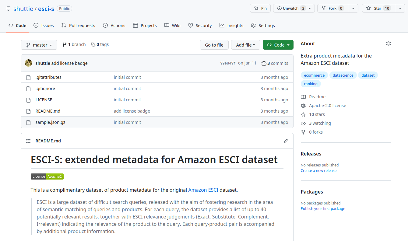
Task: Open the sample.json.gz file
Action: click(x=50, y=122)
